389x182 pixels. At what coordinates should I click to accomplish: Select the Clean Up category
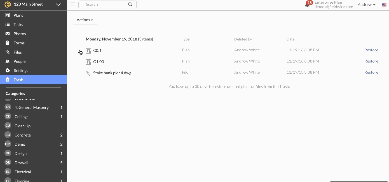click(x=34, y=126)
